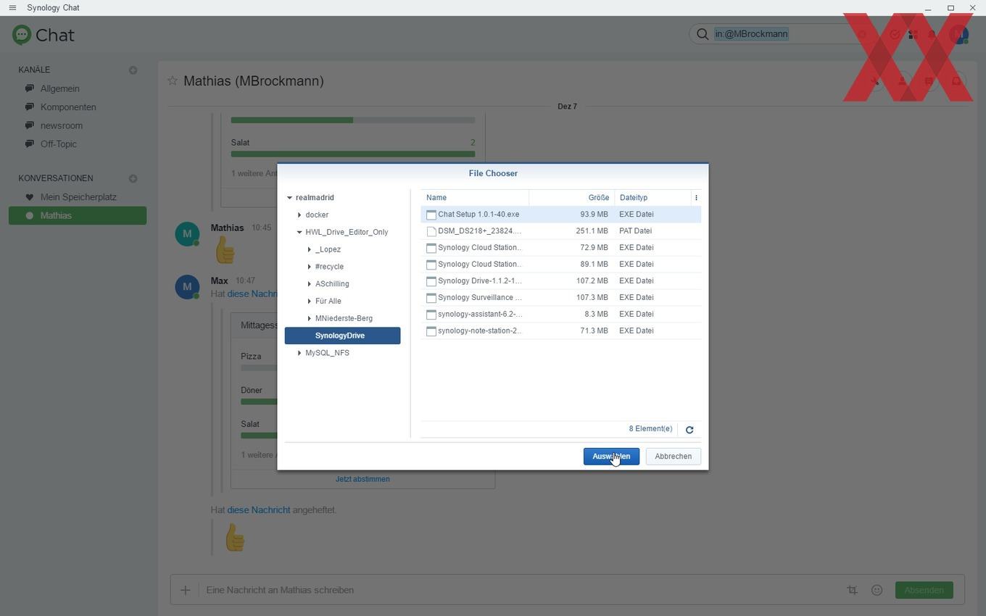Click the search magnifier icon

[703, 34]
